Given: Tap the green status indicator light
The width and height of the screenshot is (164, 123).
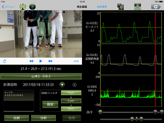Looking at the screenshot, I should [x=32, y=7].
